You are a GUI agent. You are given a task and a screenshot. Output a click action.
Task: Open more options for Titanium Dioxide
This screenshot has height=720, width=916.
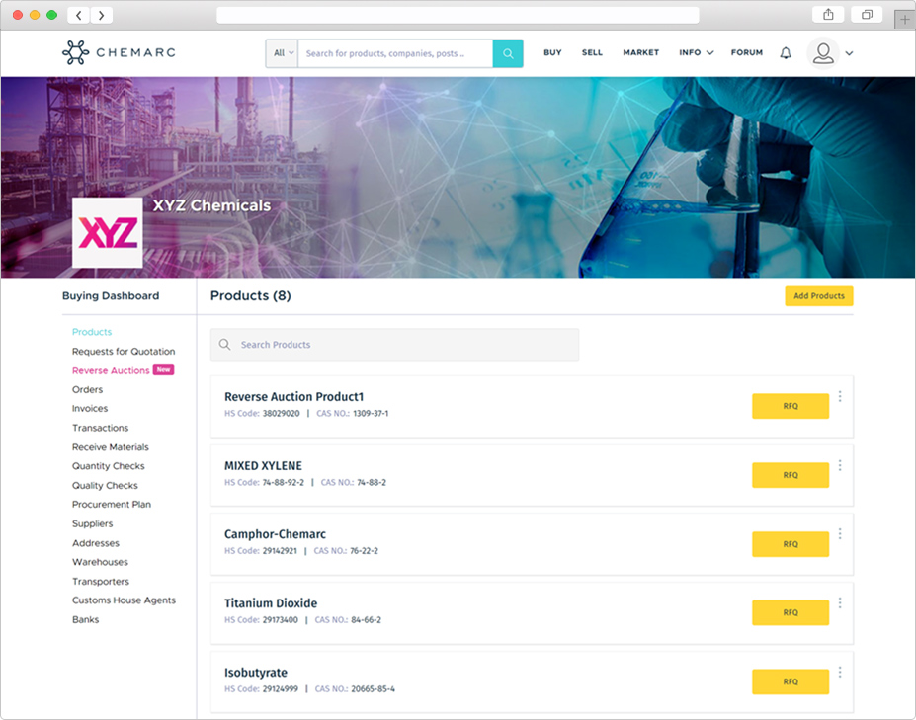(840, 602)
